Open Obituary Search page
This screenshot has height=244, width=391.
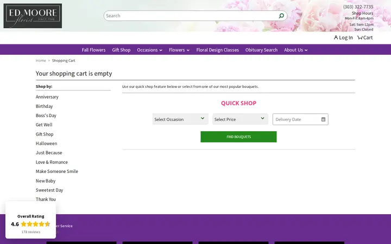pyautogui.click(x=261, y=50)
